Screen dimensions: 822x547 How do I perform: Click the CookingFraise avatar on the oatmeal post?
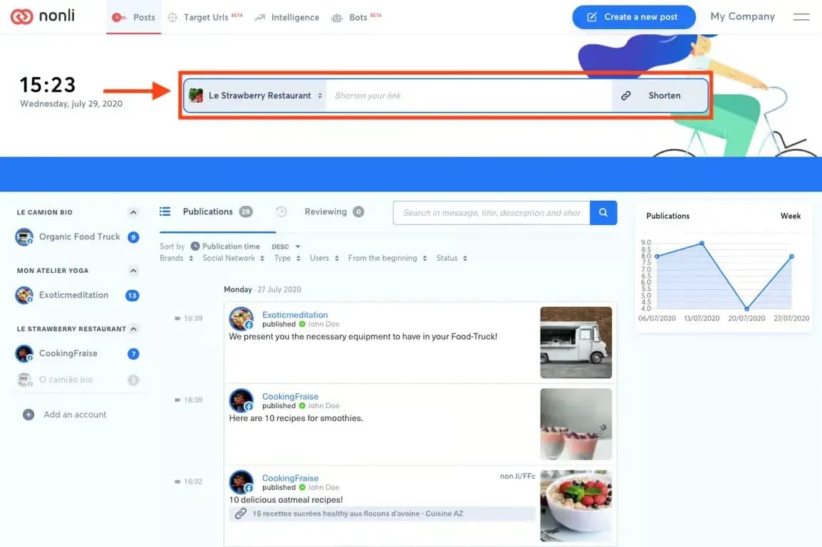(x=241, y=482)
